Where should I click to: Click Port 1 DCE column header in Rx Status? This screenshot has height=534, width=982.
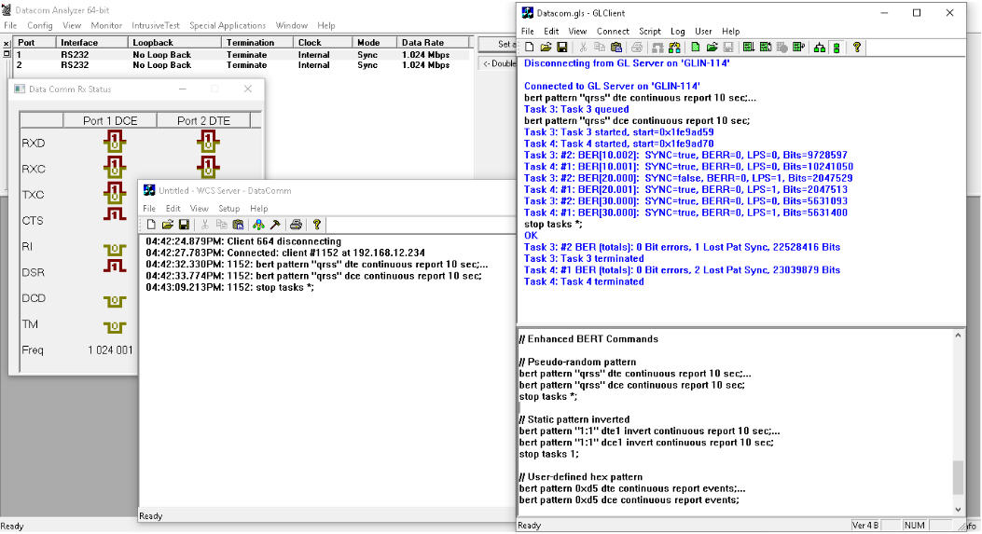coord(110,120)
